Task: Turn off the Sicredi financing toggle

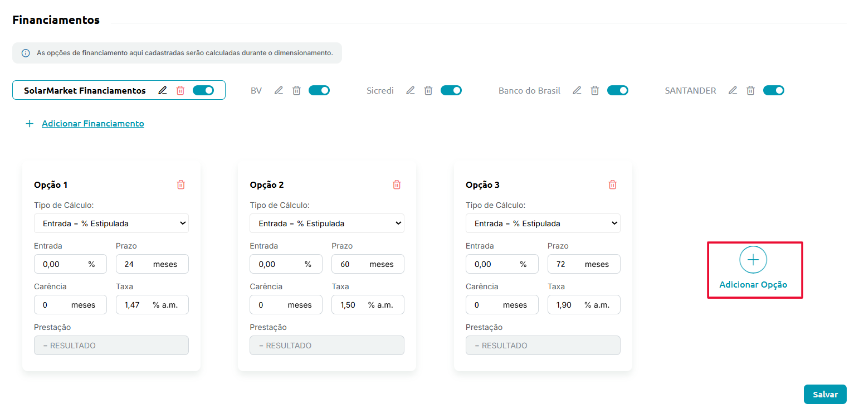Action: (451, 90)
